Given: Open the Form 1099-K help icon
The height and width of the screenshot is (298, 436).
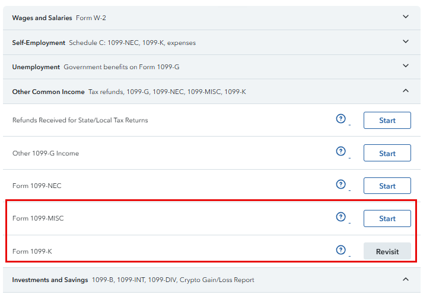Looking at the screenshot, I should [x=340, y=250].
